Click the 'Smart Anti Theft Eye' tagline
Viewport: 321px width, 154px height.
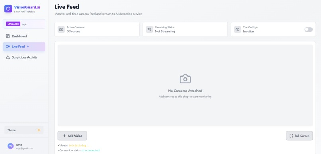(24, 12)
